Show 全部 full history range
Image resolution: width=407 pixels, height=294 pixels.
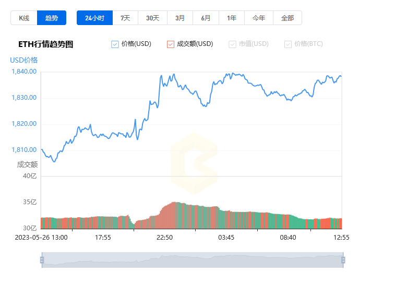click(x=288, y=18)
